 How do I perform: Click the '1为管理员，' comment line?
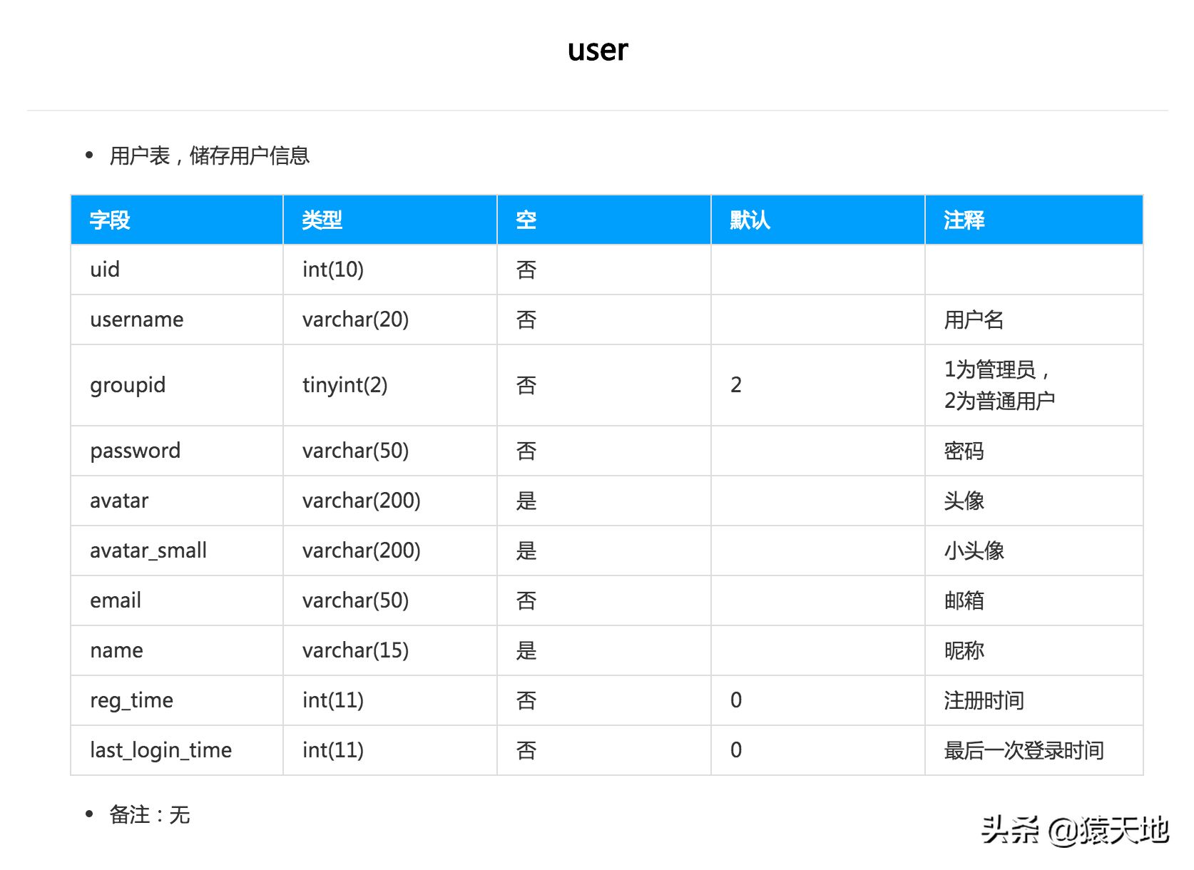[x=997, y=369]
